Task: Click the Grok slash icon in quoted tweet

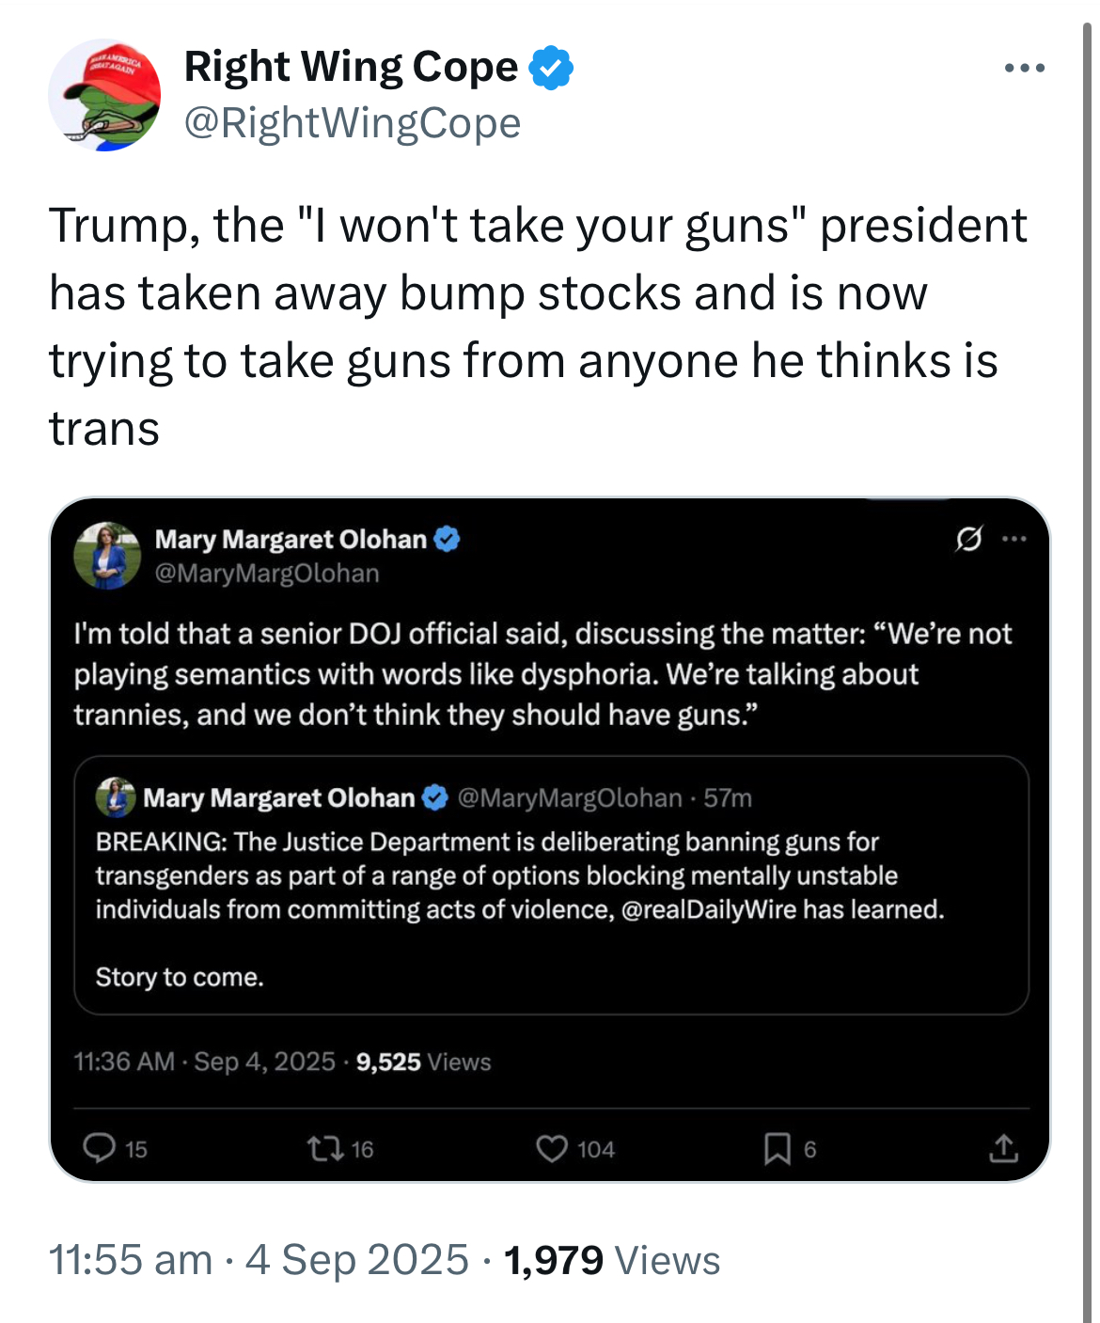Action: pyautogui.click(x=968, y=539)
